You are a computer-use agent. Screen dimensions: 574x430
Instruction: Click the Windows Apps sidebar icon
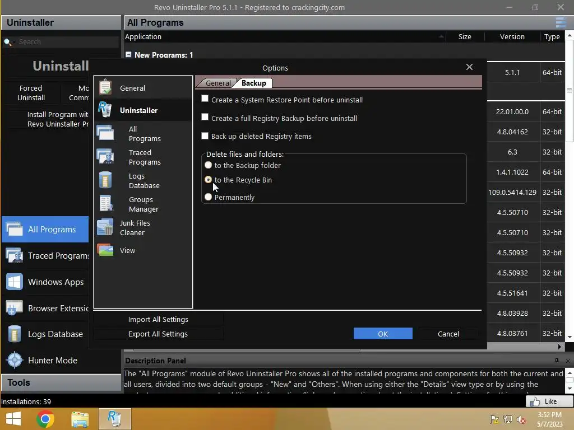point(15,282)
